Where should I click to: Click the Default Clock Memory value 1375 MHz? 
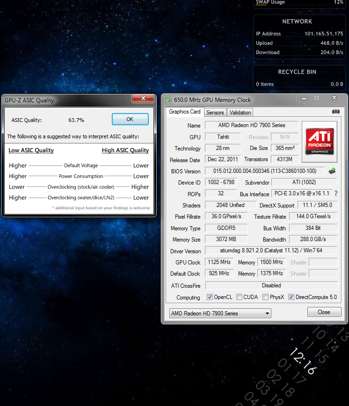click(x=271, y=273)
